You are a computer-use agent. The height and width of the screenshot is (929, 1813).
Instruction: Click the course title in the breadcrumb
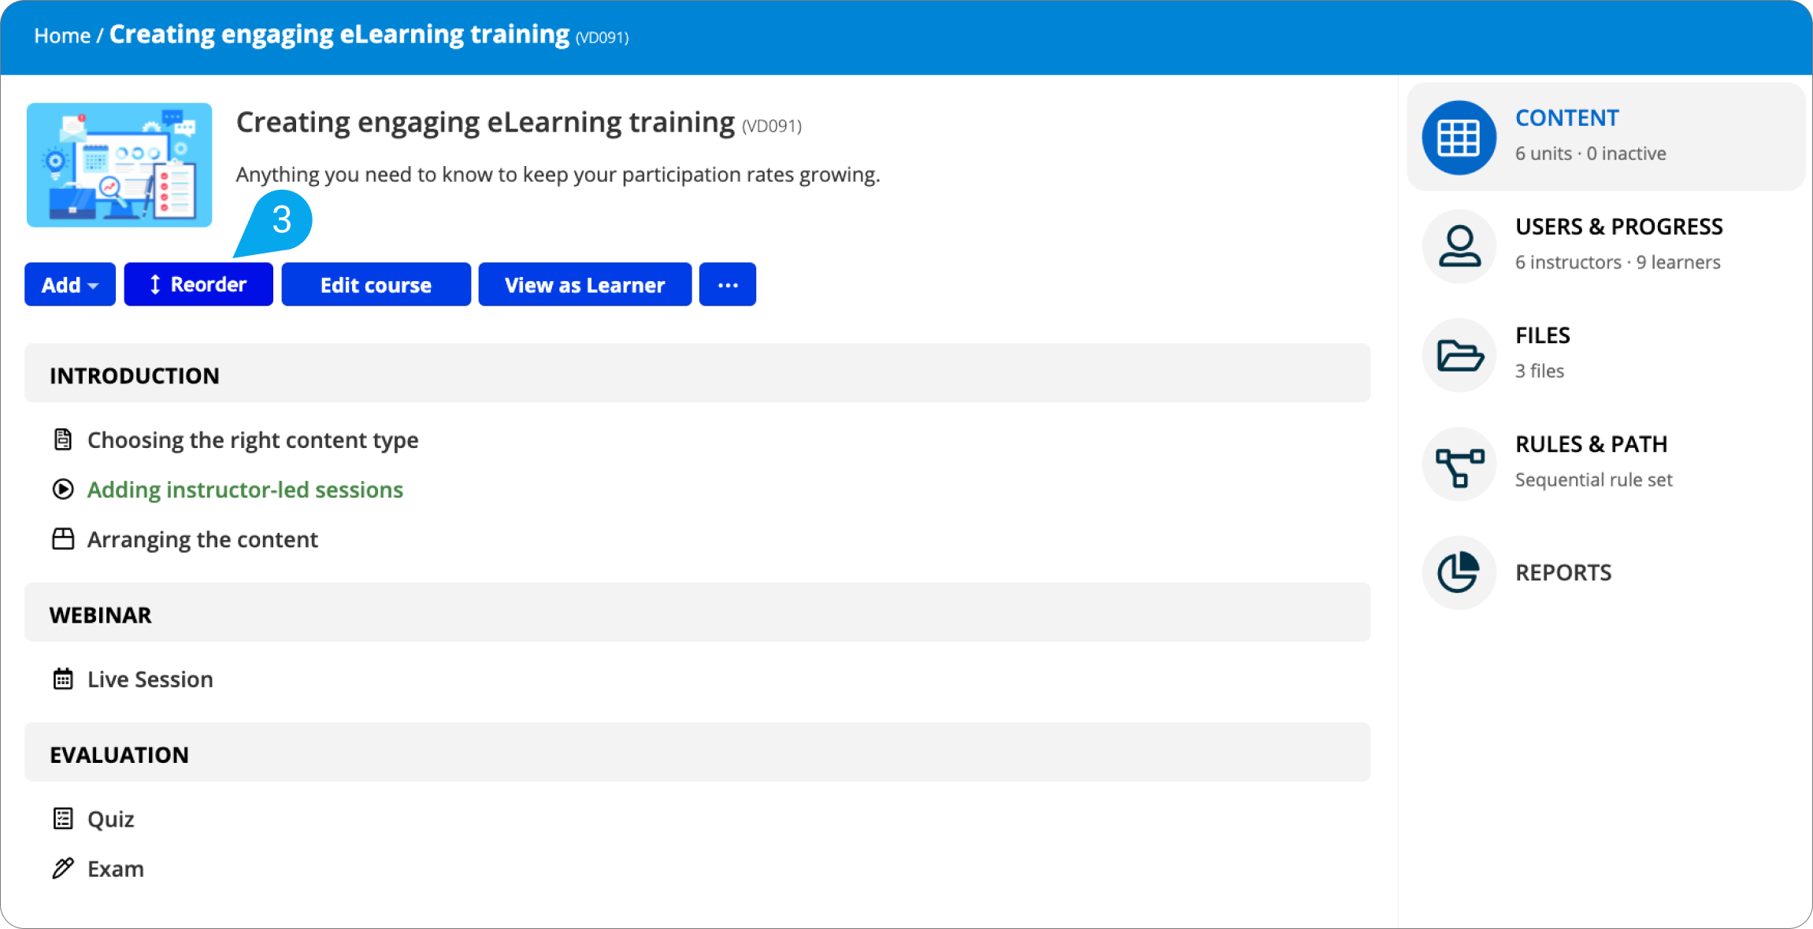pos(339,35)
